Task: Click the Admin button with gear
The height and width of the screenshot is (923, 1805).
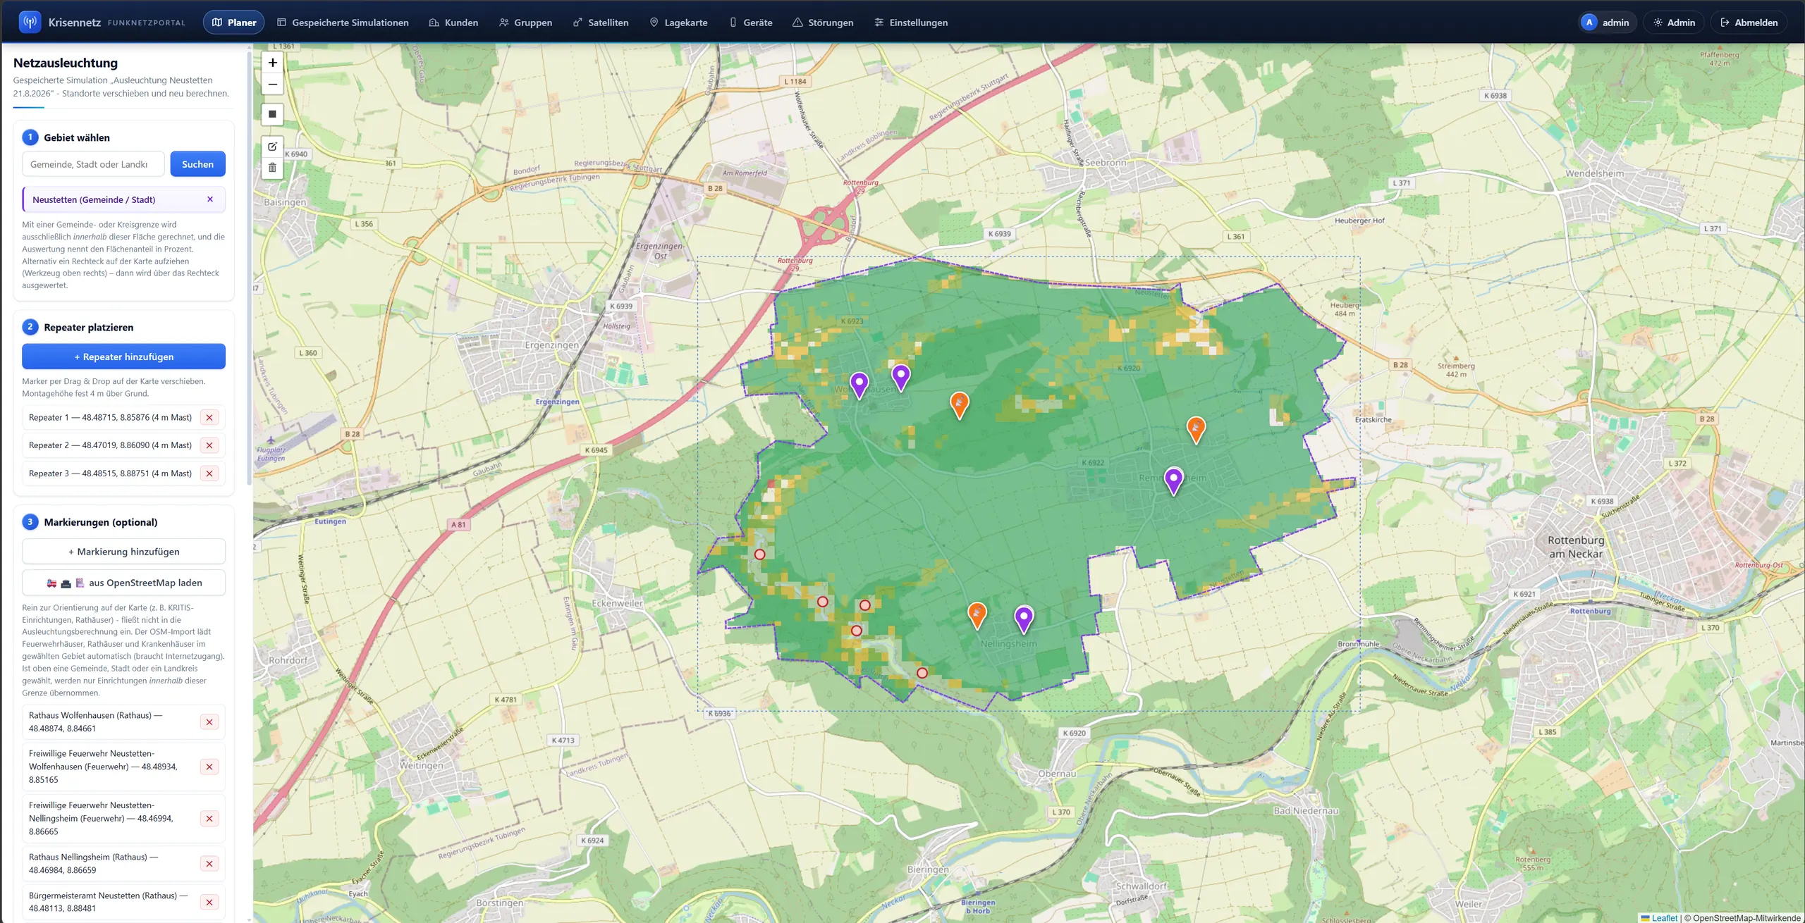Action: point(1674,23)
